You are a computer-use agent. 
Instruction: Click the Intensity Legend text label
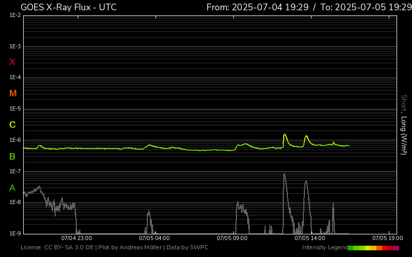(x=324, y=248)
